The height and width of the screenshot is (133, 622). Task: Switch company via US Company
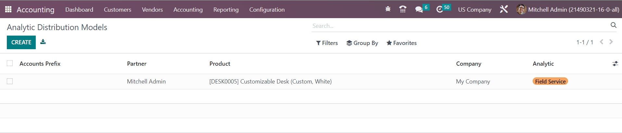[x=474, y=10]
